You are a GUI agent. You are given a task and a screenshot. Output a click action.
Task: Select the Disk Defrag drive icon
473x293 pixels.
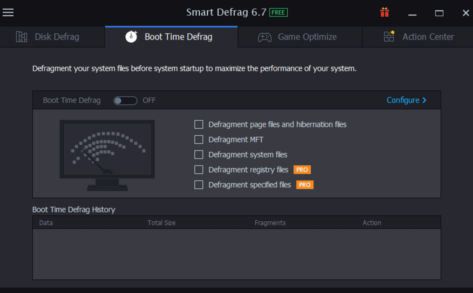coord(22,36)
